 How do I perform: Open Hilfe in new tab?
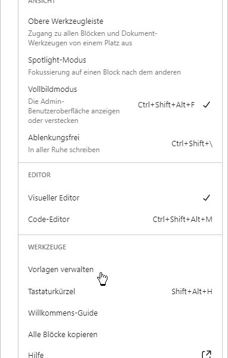120,354
